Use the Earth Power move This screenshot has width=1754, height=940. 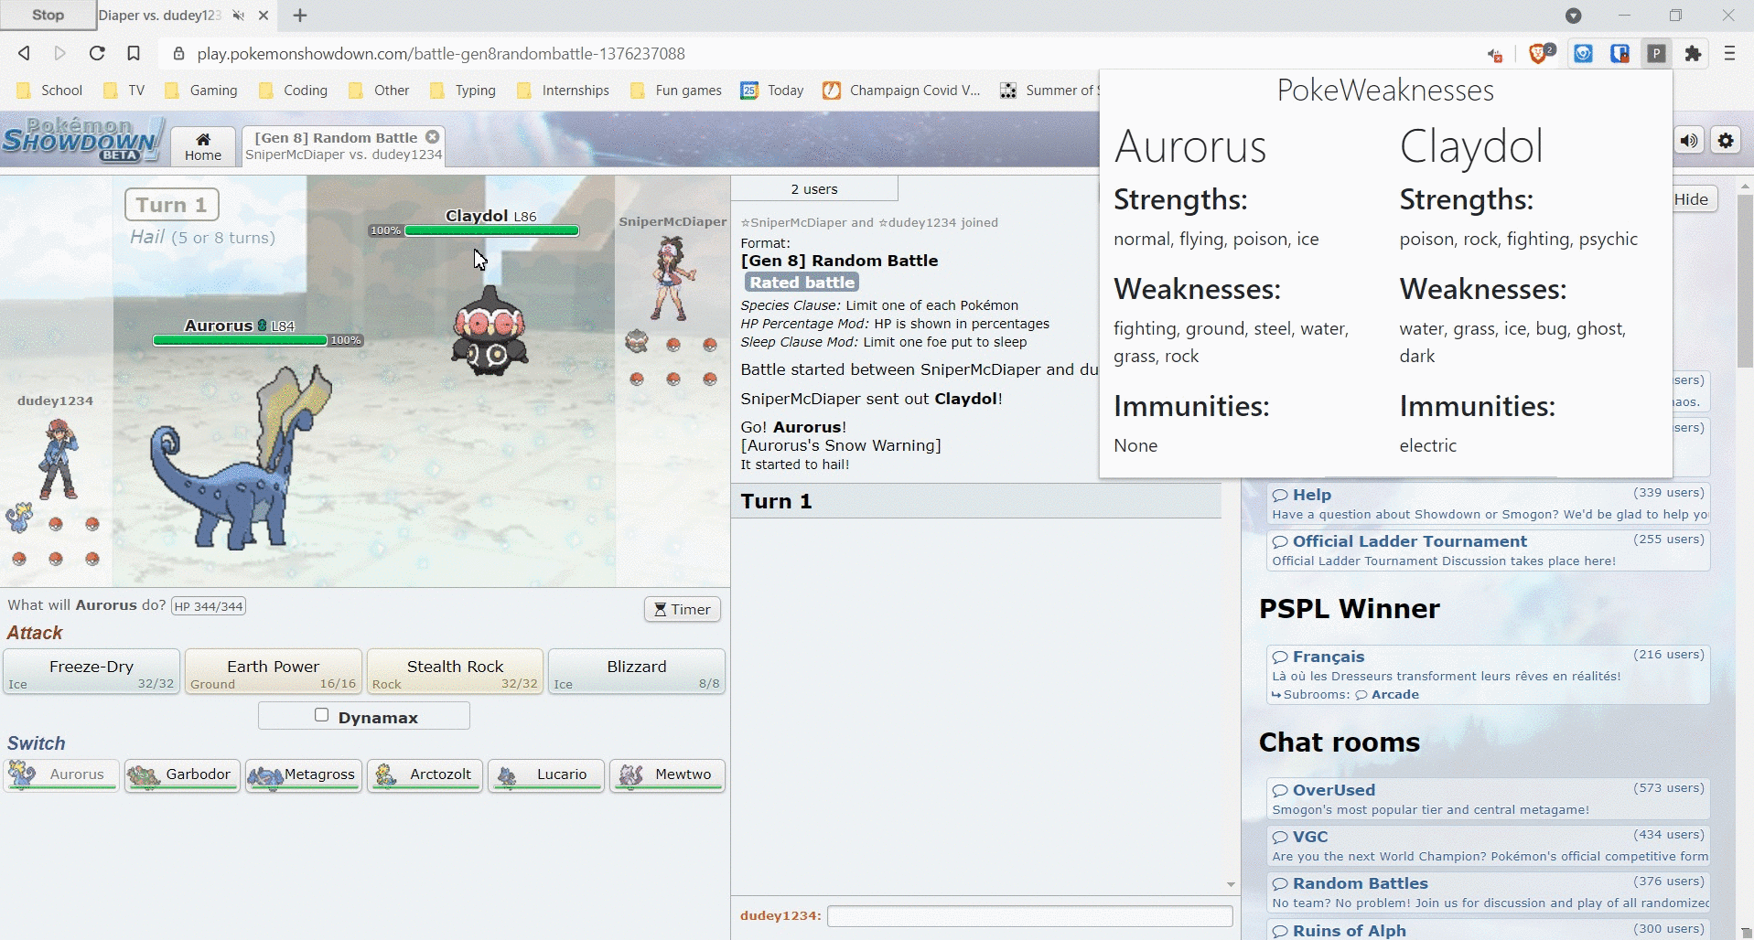coord(273,671)
